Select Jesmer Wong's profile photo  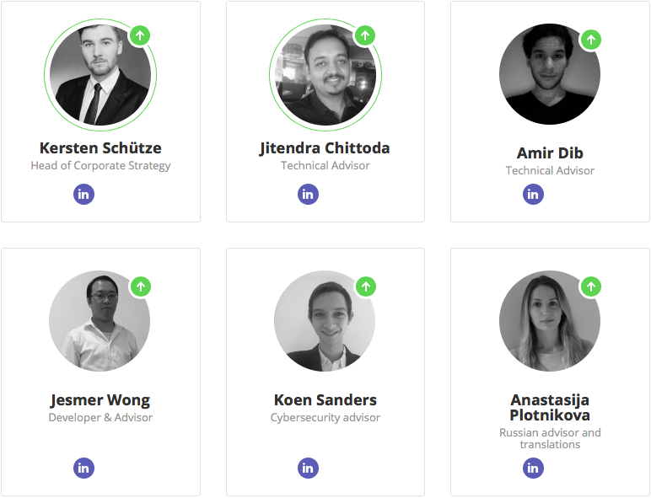tap(100, 321)
